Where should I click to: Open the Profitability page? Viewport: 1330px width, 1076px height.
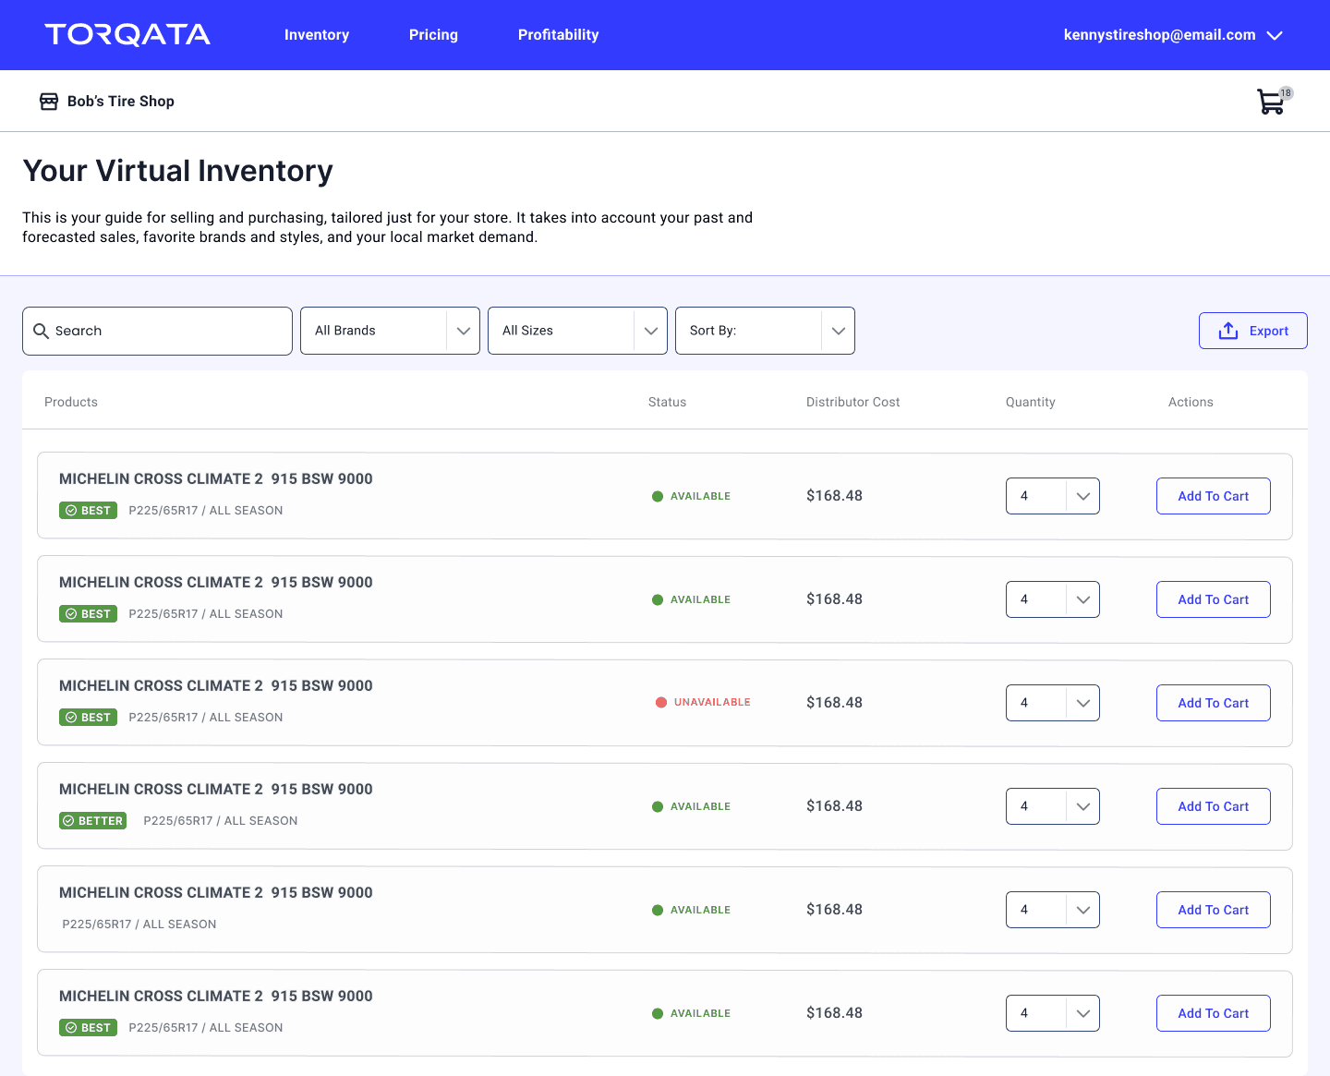point(558,35)
